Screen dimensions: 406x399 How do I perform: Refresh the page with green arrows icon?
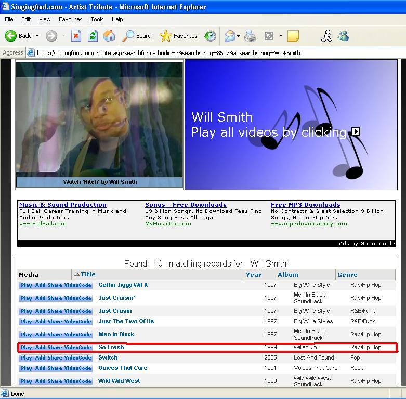[x=93, y=36]
